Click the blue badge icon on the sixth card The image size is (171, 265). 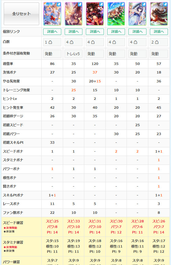[x=165, y=4]
